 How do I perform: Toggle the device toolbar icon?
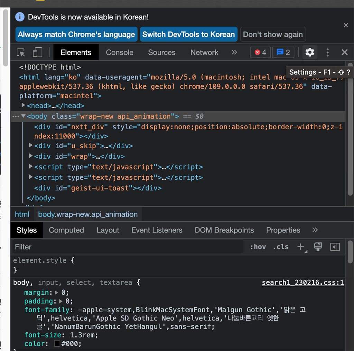click(37, 53)
